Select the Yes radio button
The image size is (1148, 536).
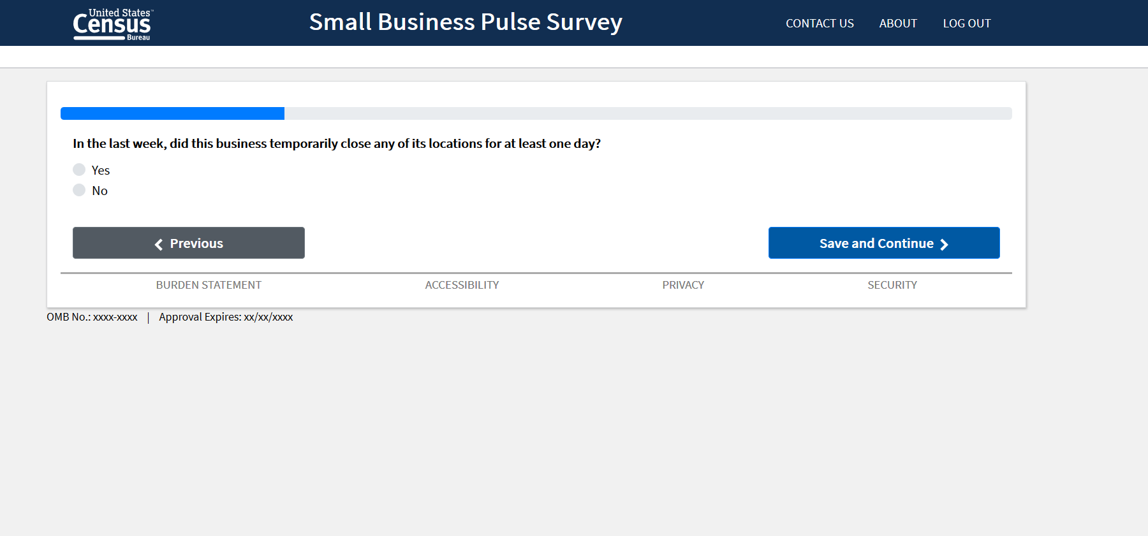pos(79,170)
